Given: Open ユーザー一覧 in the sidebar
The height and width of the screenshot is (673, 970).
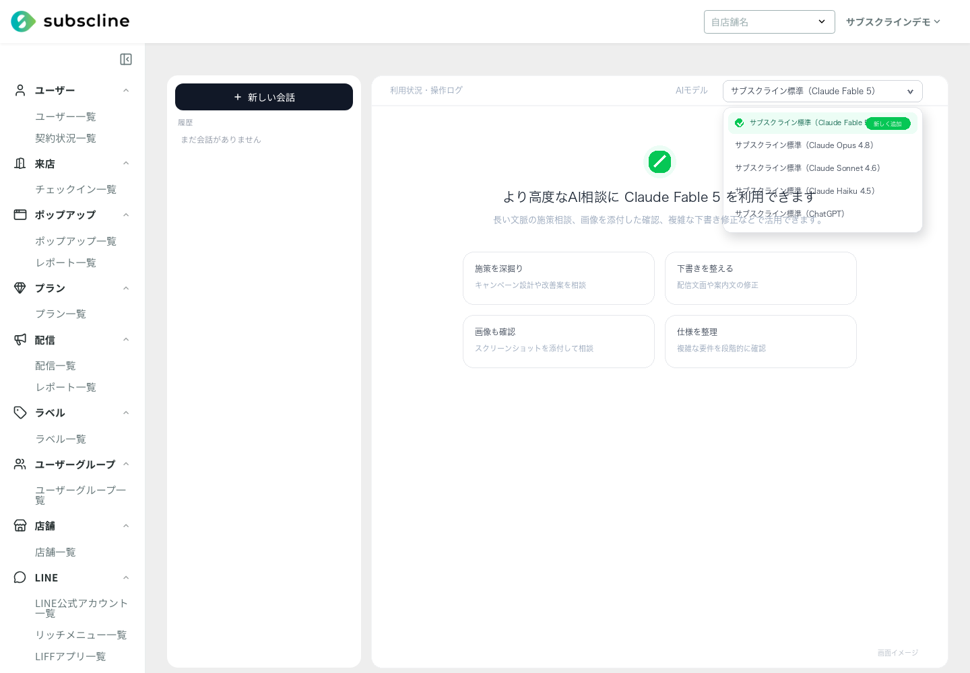Looking at the screenshot, I should [x=65, y=116].
